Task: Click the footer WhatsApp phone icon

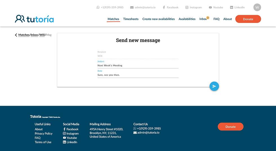Action: [135, 129]
